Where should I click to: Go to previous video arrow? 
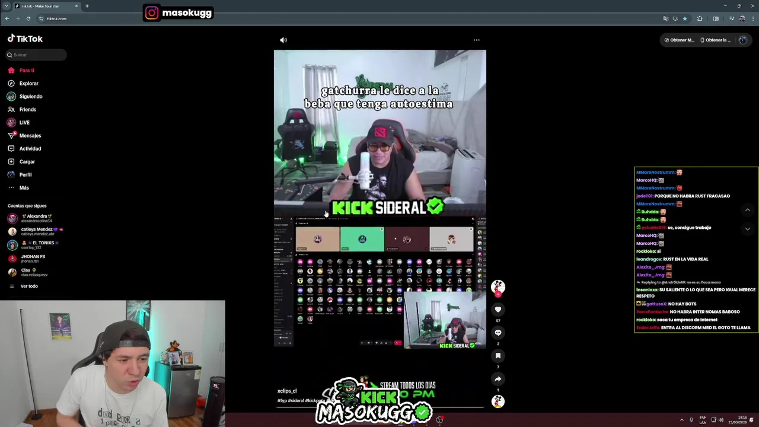(x=748, y=210)
